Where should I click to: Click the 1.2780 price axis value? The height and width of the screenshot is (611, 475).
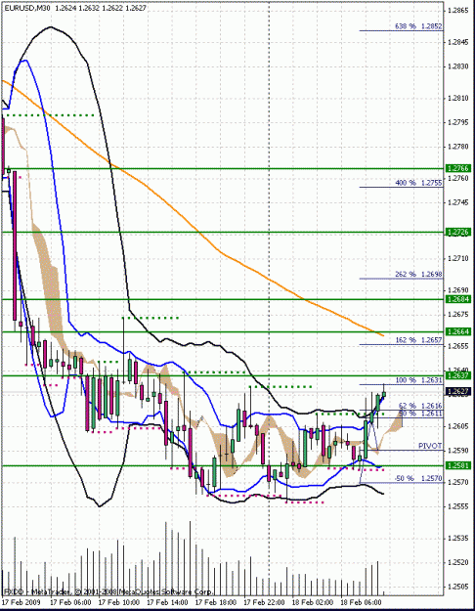[x=458, y=147]
